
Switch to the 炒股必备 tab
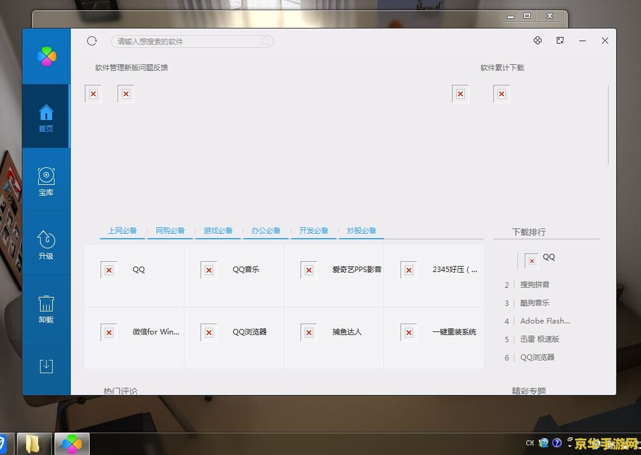(361, 231)
